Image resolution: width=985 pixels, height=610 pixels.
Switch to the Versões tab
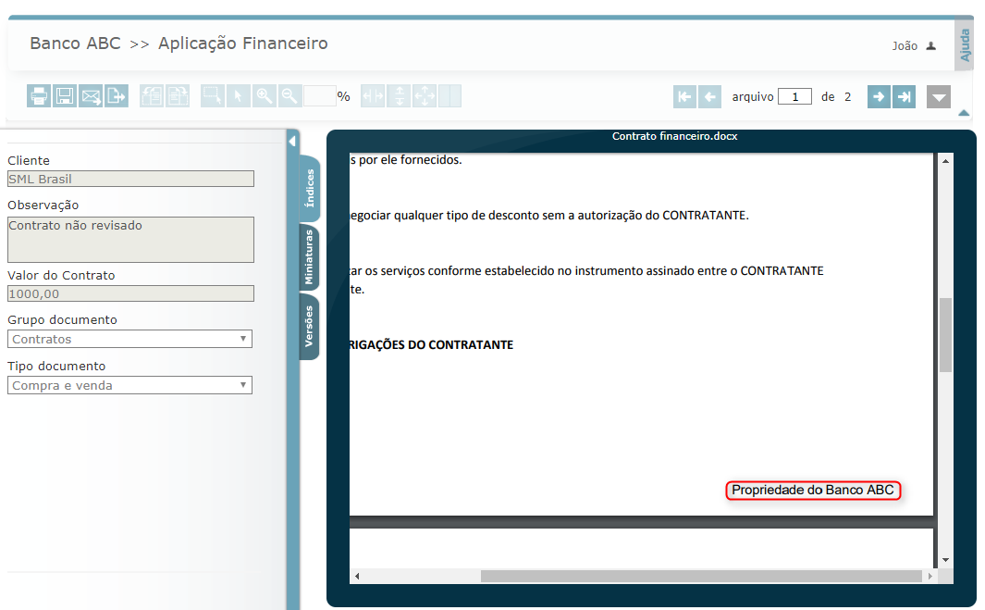(x=309, y=327)
